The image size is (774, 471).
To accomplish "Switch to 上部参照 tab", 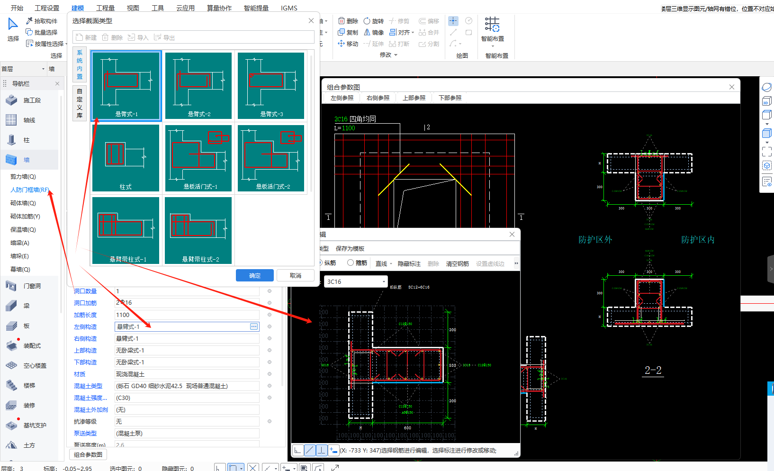I will pyautogui.click(x=414, y=98).
